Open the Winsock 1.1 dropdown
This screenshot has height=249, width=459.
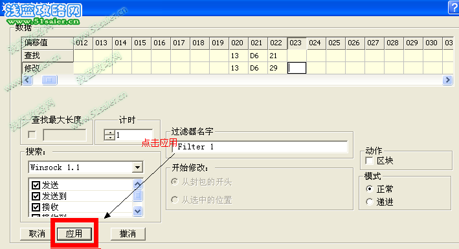(x=137, y=168)
